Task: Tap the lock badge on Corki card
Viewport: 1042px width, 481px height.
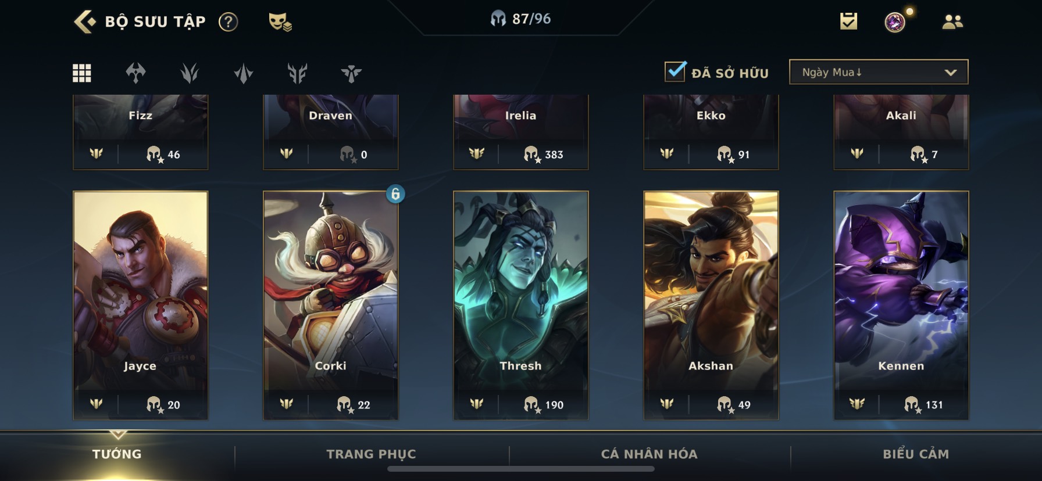Action: coord(395,194)
